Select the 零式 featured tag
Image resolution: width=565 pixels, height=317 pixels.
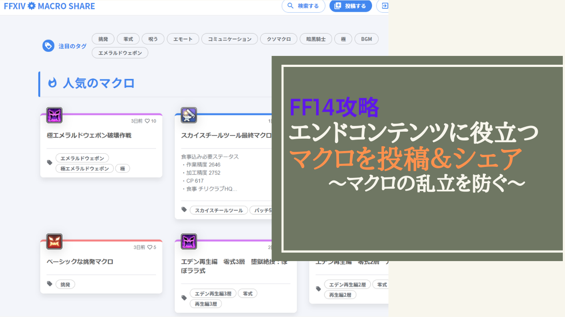(x=128, y=39)
